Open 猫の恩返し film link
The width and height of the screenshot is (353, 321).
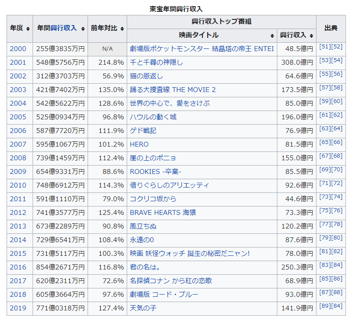point(146,76)
